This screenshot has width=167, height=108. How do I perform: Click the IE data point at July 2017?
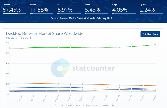pyautogui.click(x=70, y=87)
